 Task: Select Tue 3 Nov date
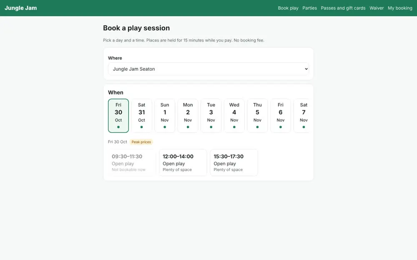211,116
